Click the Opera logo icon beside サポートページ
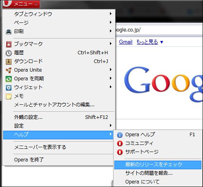Viewport: 203px width, 187px height. (120, 152)
